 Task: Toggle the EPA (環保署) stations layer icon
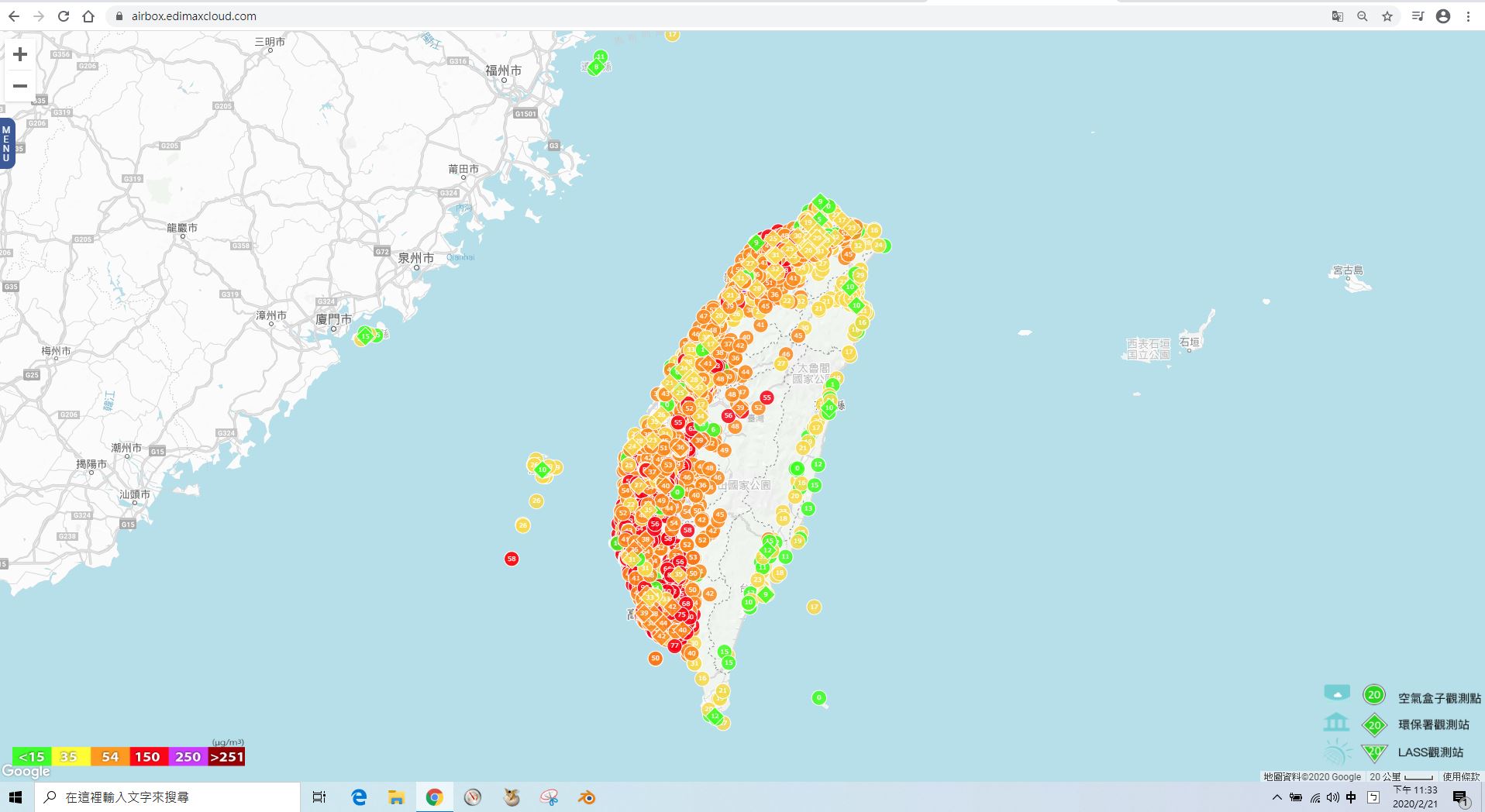pos(1336,723)
